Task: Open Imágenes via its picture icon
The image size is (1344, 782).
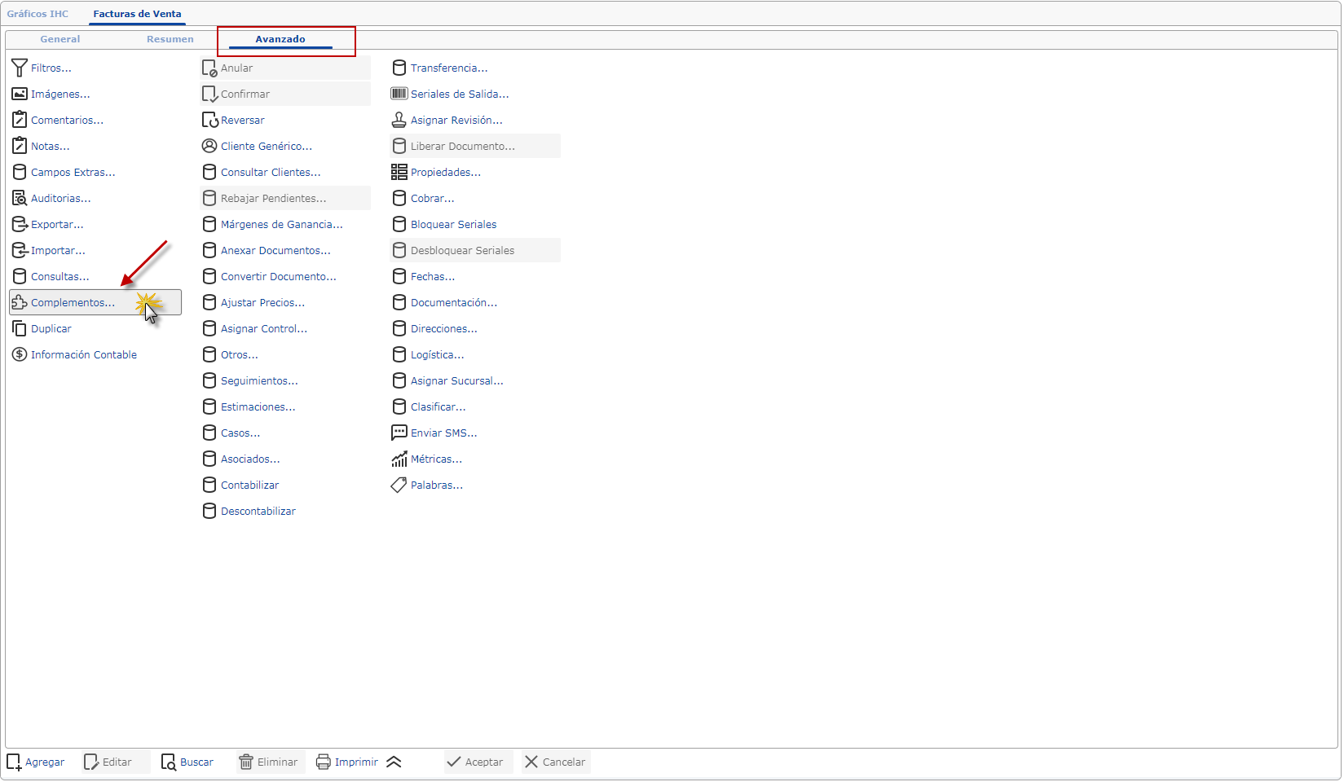Action: (x=20, y=94)
